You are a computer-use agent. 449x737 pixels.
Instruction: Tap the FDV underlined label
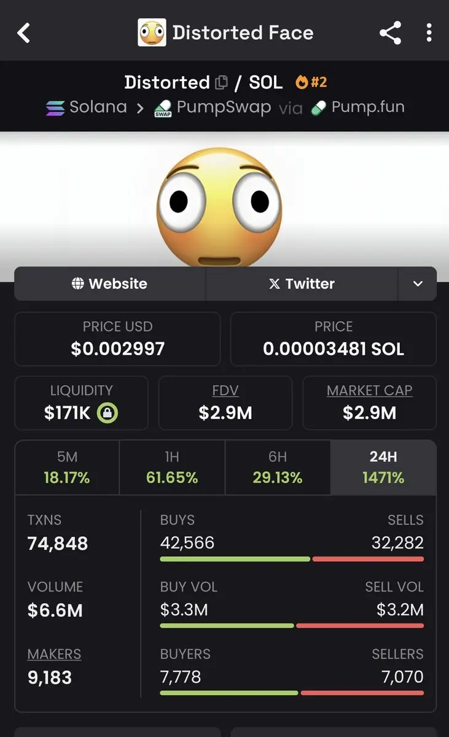tap(225, 391)
